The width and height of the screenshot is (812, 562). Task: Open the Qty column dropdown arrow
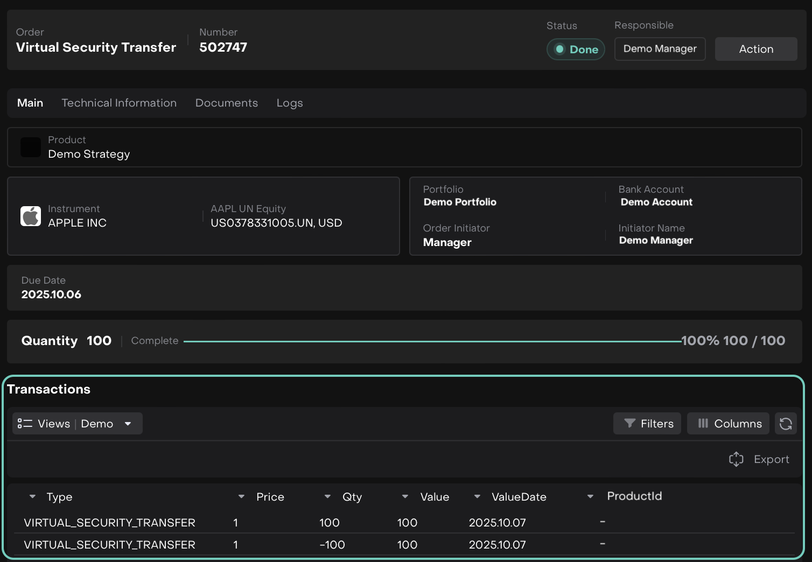point(327,497)
